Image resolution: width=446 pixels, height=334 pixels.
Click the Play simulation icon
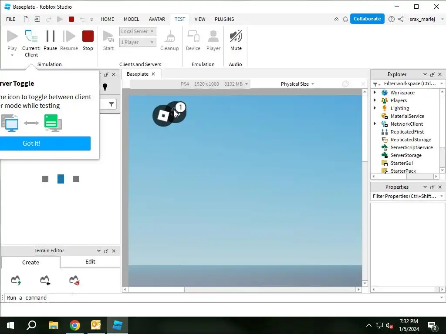click(x=12, y=37)
